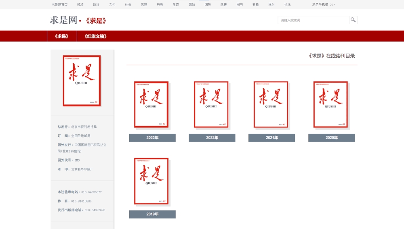Screen dimensions: 404x229
Task: Click the duty phone number 010-64036977
Action: coord(91,192)
